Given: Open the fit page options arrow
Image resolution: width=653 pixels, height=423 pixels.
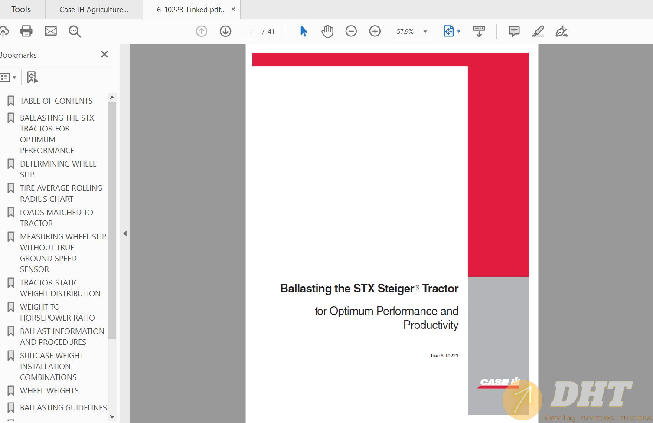Looking at the screenshot, I should 459,31.
